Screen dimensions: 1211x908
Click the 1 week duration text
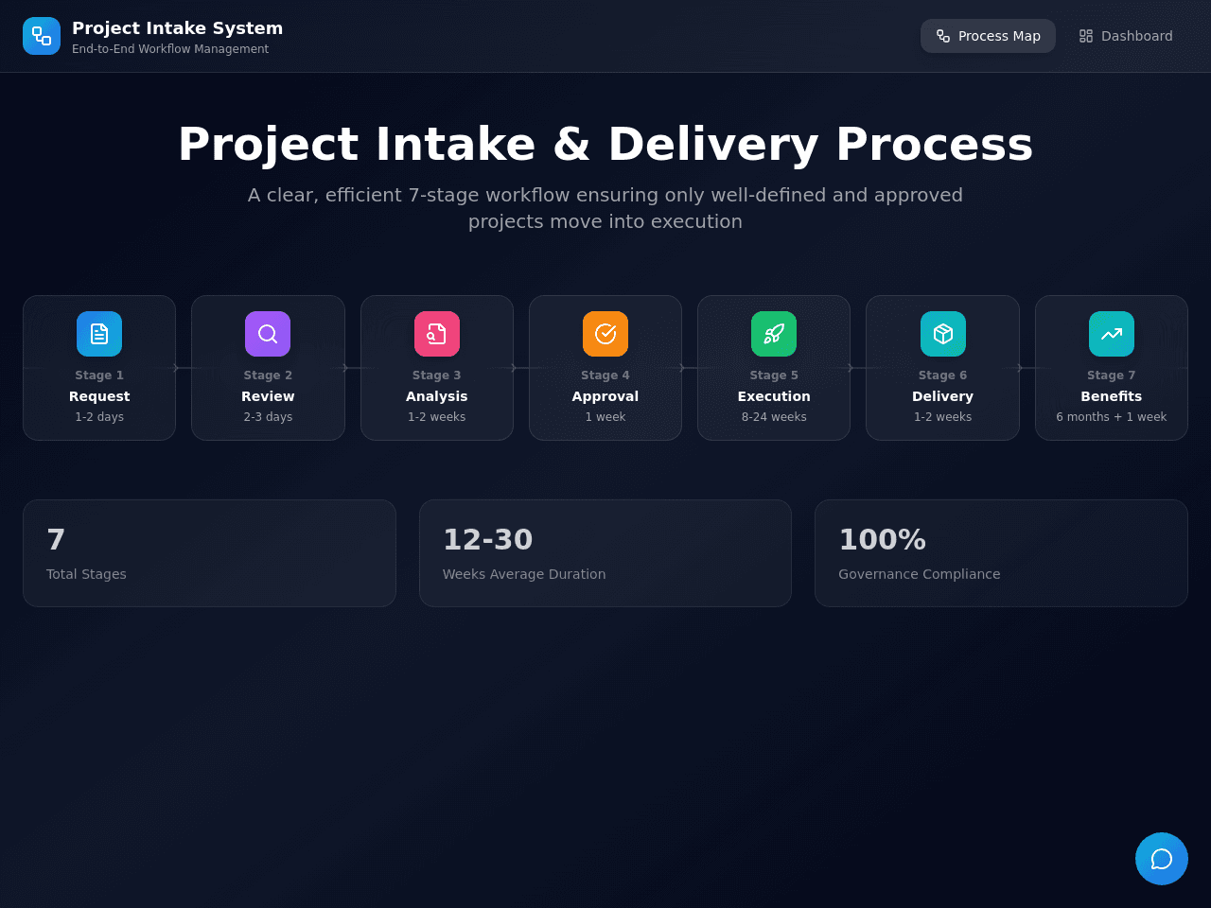coord(605,417)
